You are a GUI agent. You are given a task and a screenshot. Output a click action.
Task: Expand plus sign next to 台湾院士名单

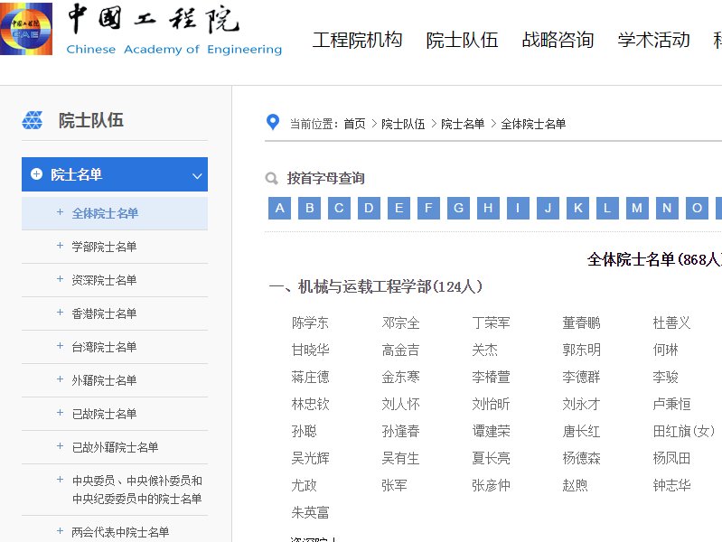coord(60,346)
